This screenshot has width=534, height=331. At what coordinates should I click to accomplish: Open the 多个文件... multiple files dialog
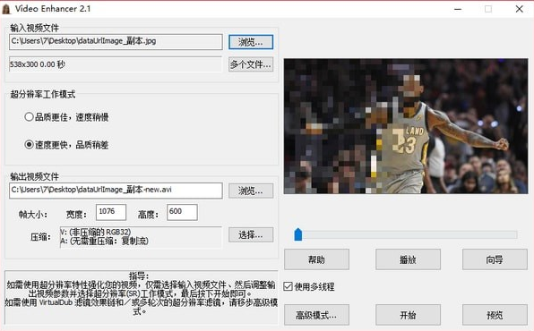pyautogui.click(x=251, y=64)
